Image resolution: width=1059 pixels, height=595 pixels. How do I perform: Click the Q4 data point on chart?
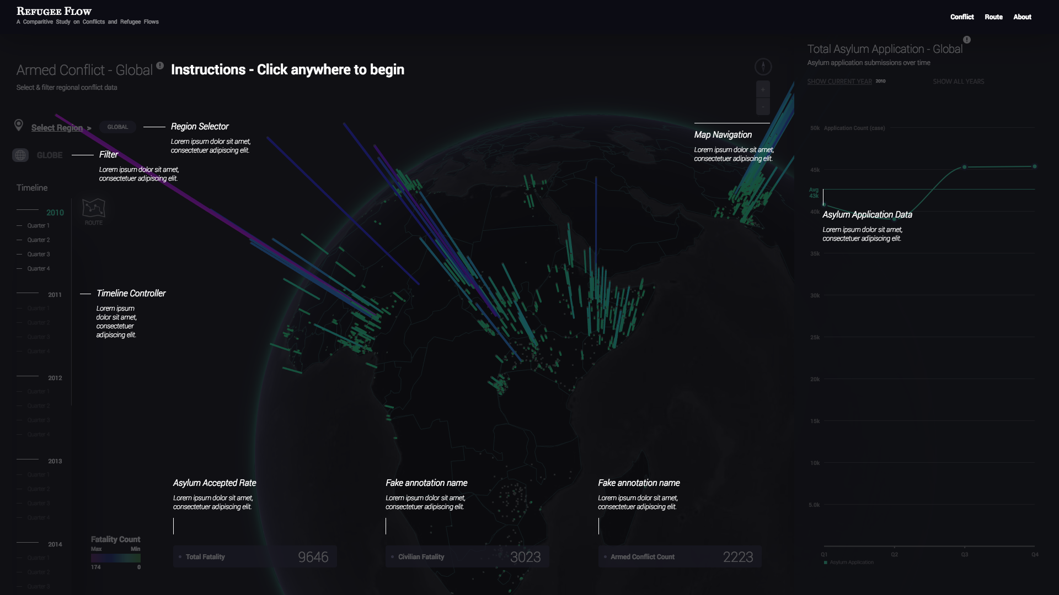click(1035, 166)
